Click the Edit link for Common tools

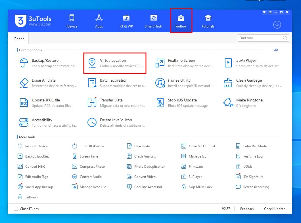(x=275, y=50)
